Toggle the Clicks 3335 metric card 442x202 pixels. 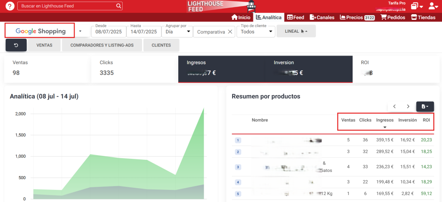135,69
